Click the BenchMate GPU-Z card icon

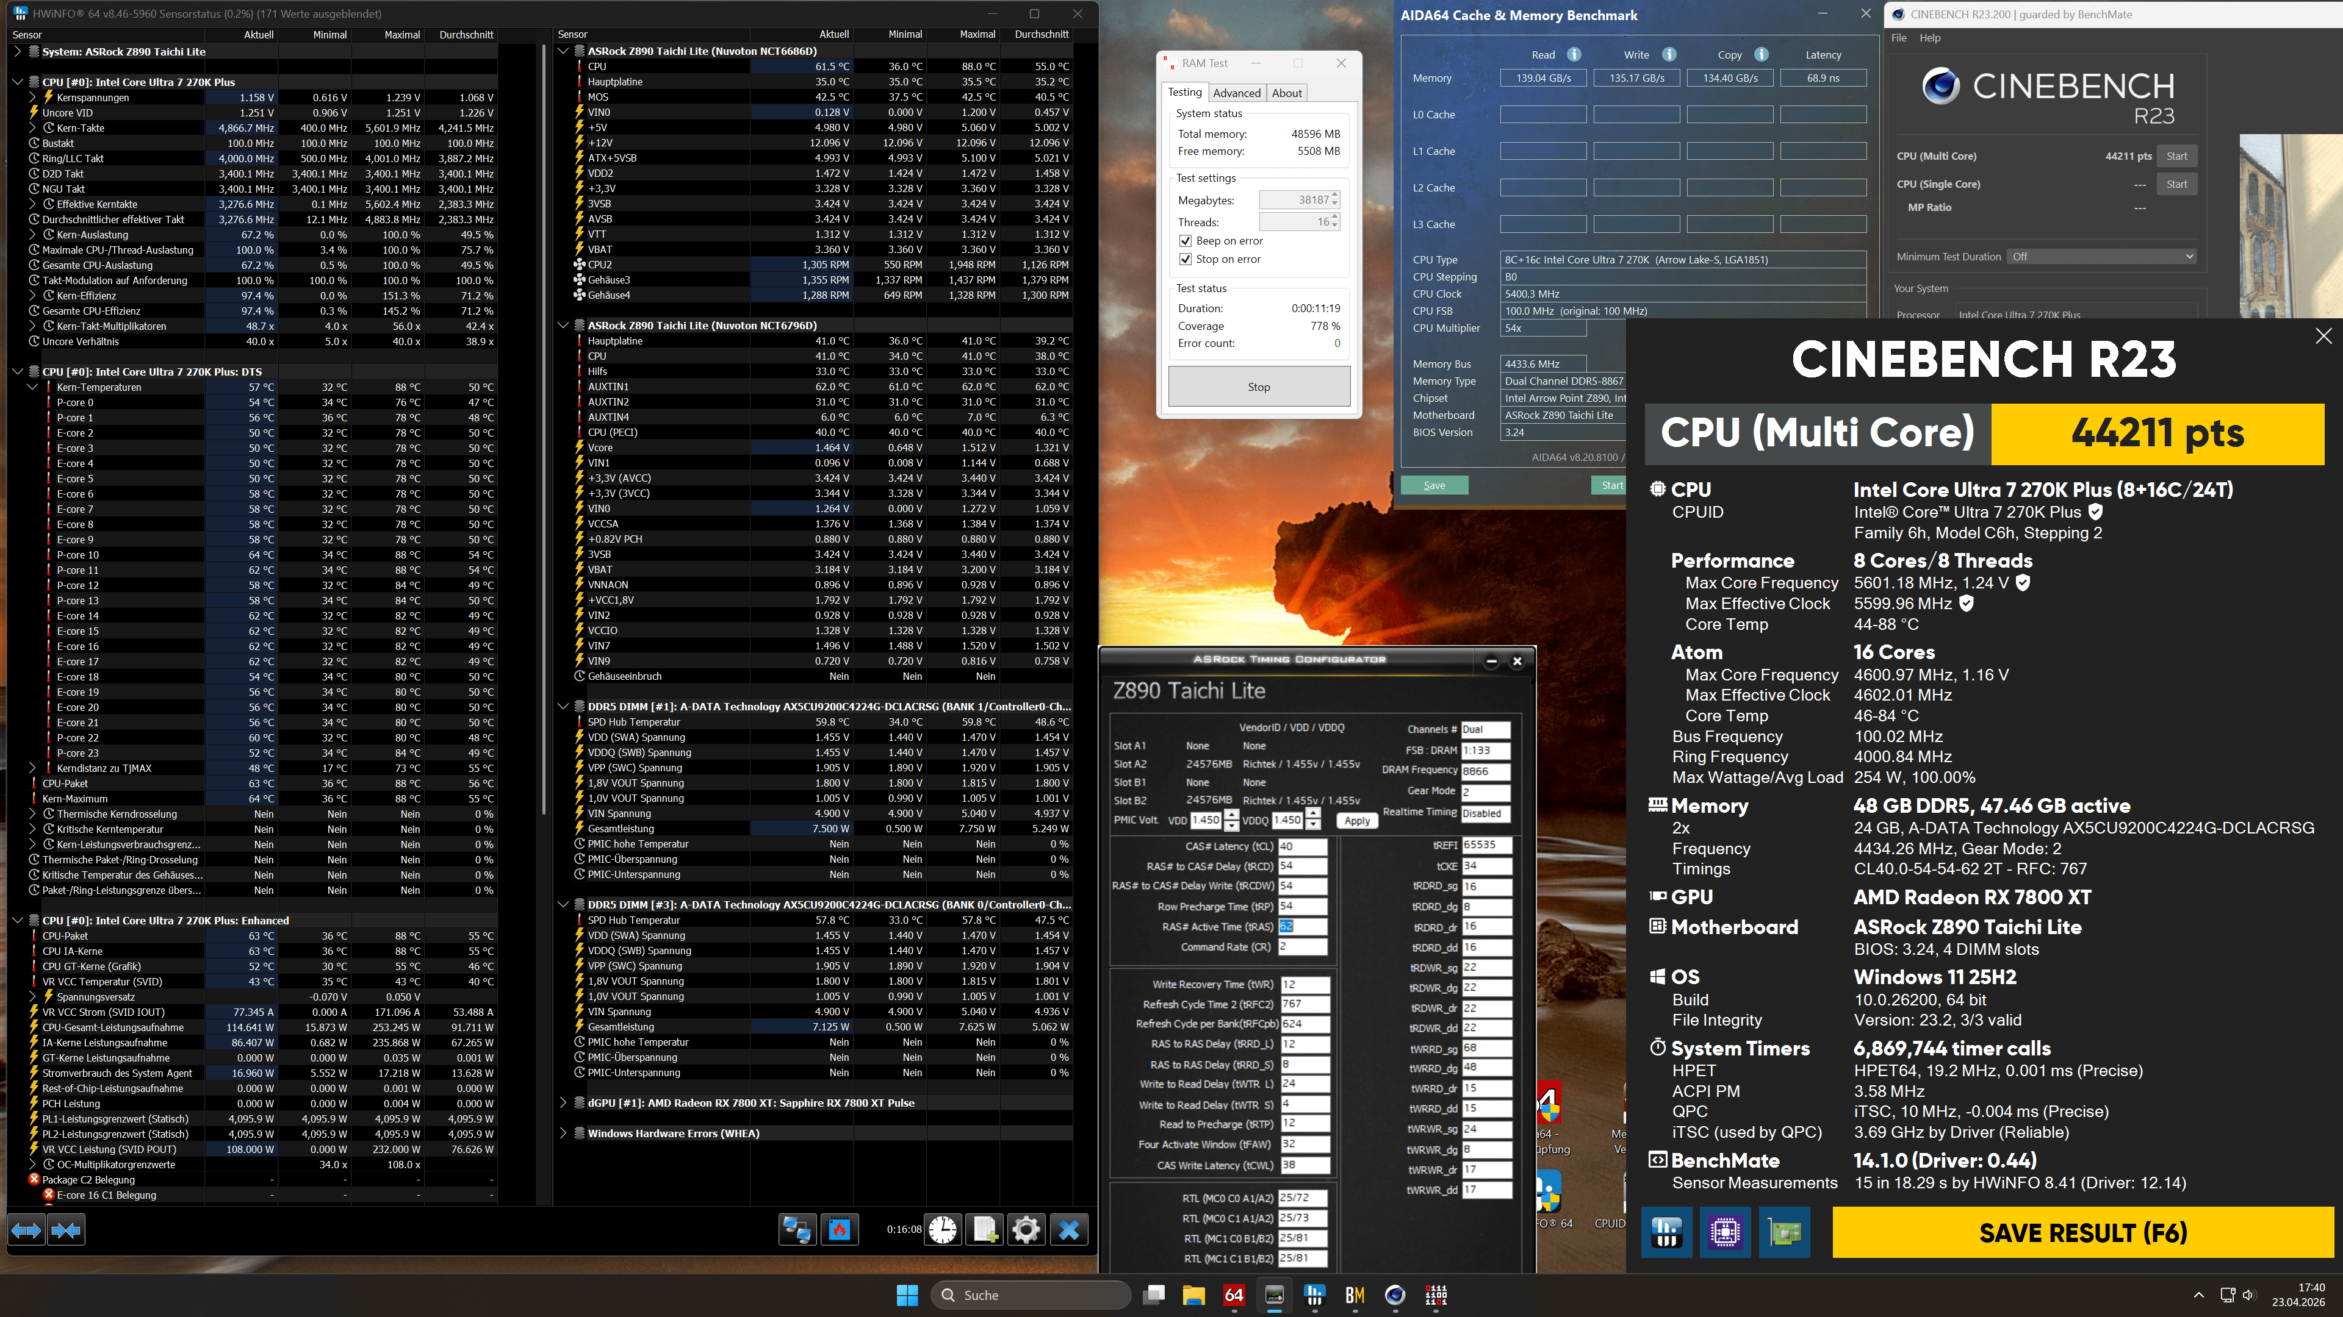1783,1232
